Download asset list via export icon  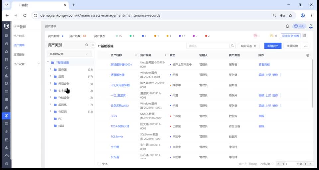tap(306, 46)
